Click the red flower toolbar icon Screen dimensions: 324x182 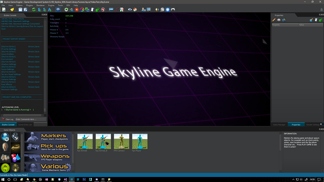pyautogui.click(x=77, y=9)
